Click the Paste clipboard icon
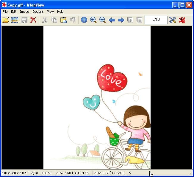 pyautogui.click(x=63, y=20)
